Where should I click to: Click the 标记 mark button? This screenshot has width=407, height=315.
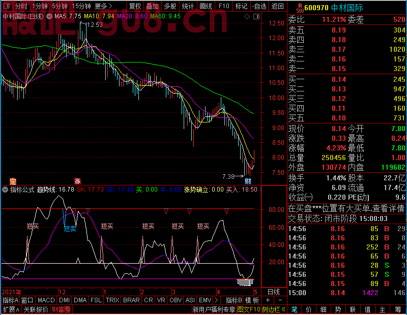point(241,6)
